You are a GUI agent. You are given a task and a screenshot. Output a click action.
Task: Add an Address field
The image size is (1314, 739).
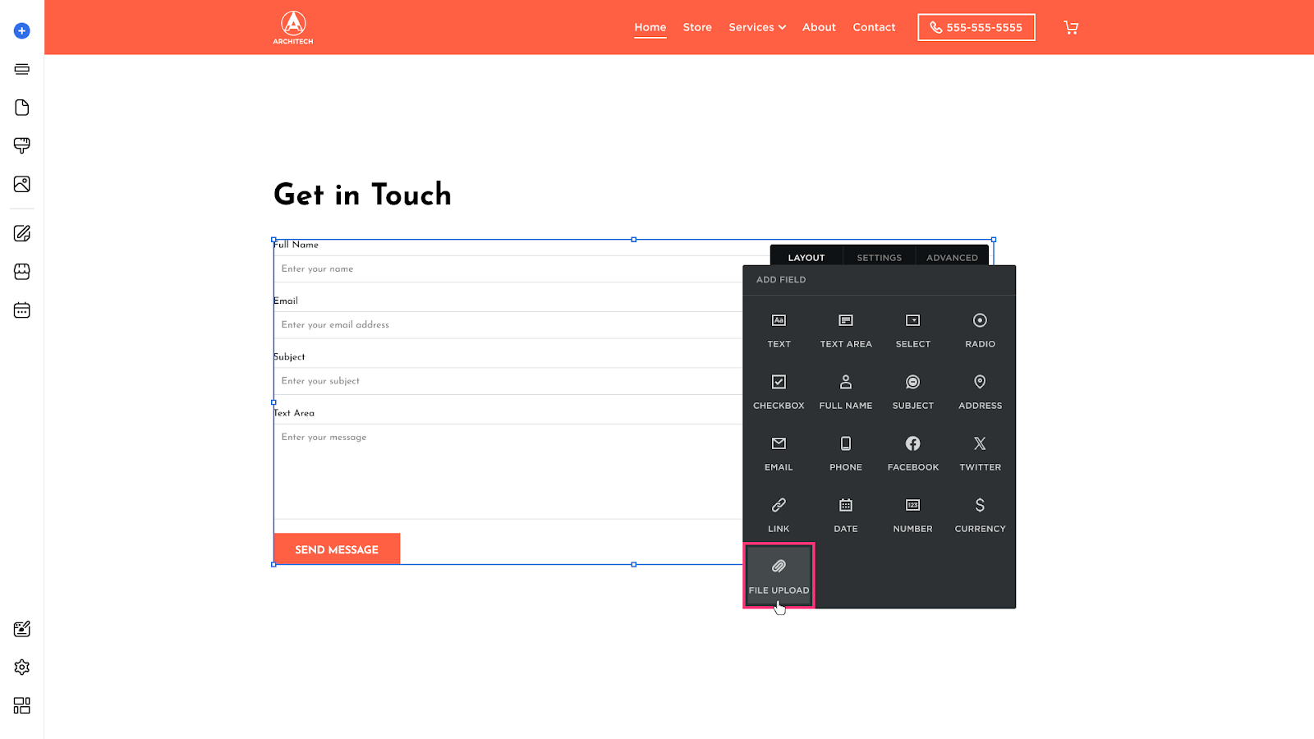coord(980,392)
